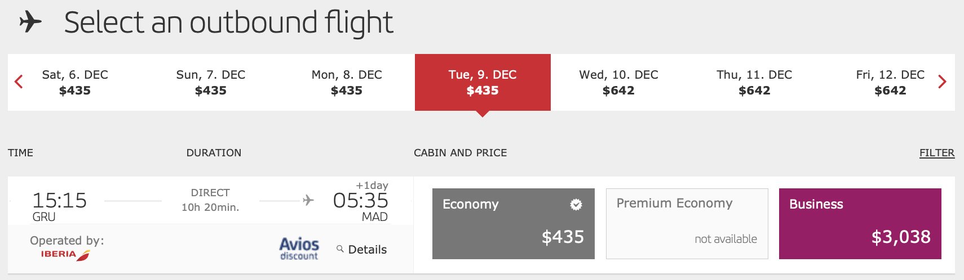This screenshot has width=964, height=280.
Task: Select the Mon, 8. DEC date tab
Action: (x=347, y=82)
